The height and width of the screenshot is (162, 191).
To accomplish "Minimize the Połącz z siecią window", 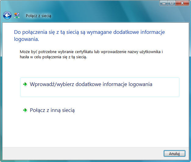I will 164,3.
